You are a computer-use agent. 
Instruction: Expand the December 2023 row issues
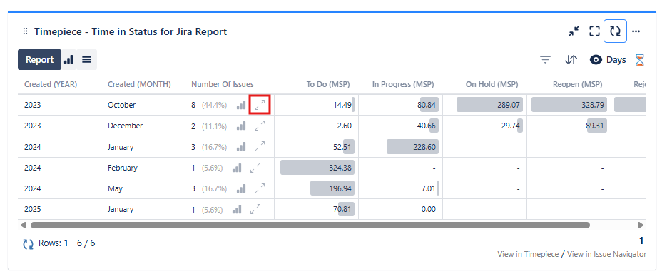pos(260,126)
